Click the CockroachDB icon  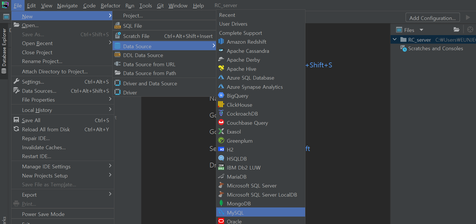(221, 113)
